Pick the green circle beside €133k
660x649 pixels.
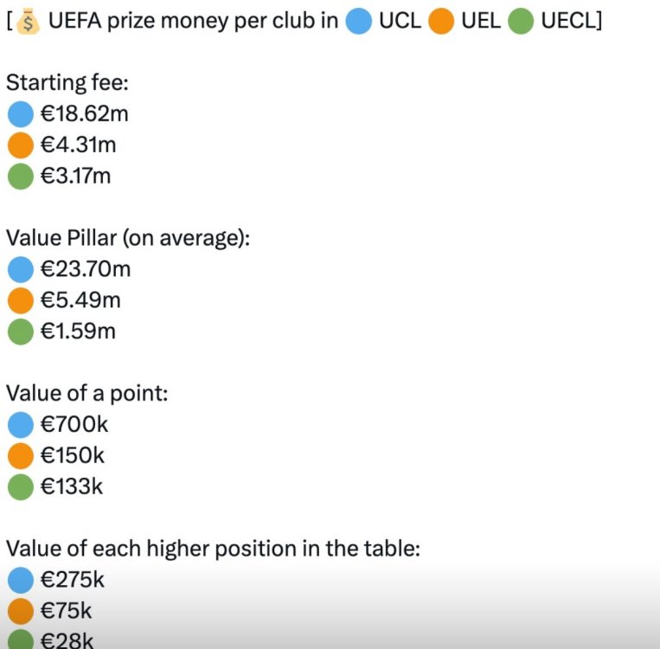pos(20,487)
